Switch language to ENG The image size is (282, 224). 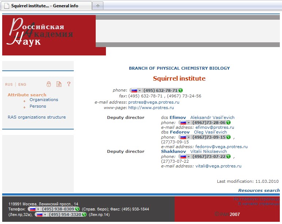(x=22, y=84)
